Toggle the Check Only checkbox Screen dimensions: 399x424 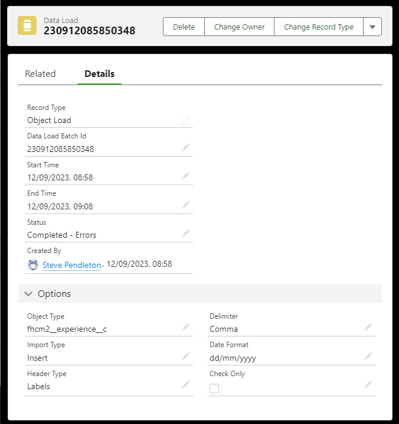[x=214, y=388]
